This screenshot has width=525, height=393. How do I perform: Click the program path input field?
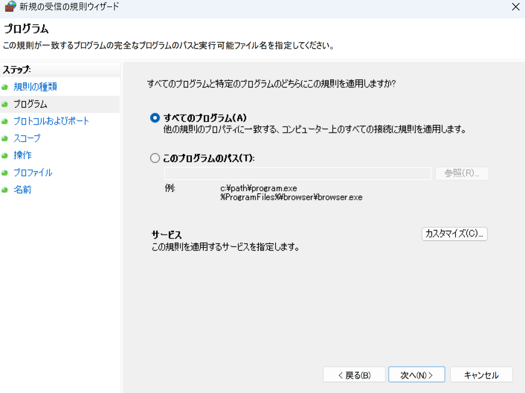pos(297,173)
